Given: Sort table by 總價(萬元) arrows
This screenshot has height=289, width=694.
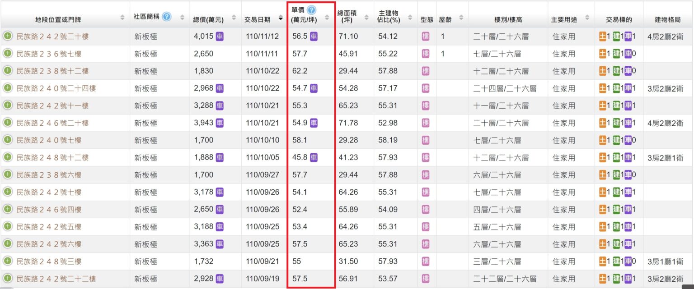Looking at the screenshot, I should click(233, 18).
